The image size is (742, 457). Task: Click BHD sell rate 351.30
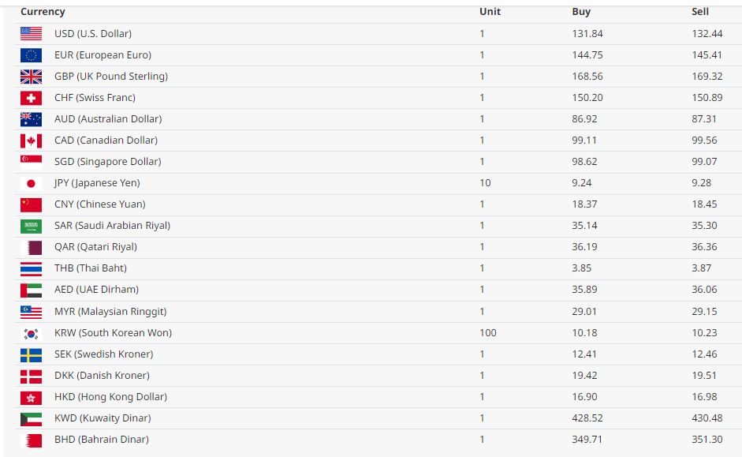pyautogui.click(x=707, y=440)
